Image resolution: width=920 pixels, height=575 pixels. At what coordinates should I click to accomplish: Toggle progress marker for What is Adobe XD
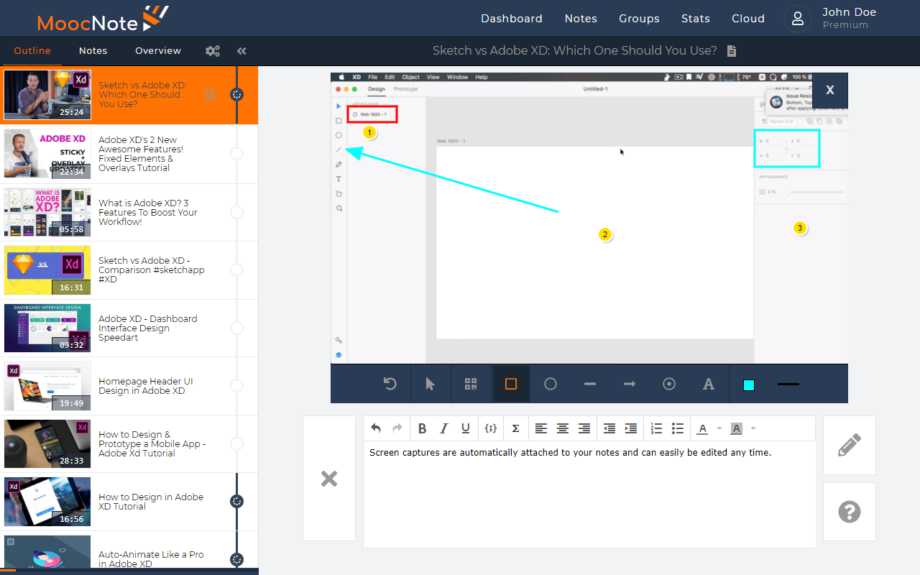[236, 212]
